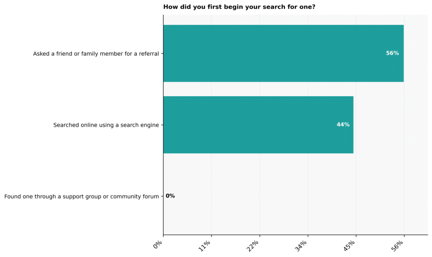Click the vertical y-axis line of chart
432x257 pixels.
(x=163, y=125)
